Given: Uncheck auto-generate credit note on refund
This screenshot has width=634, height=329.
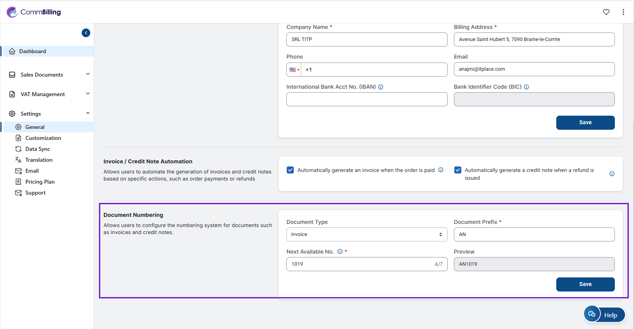Looking at the screenshot, I should [458, 170].
